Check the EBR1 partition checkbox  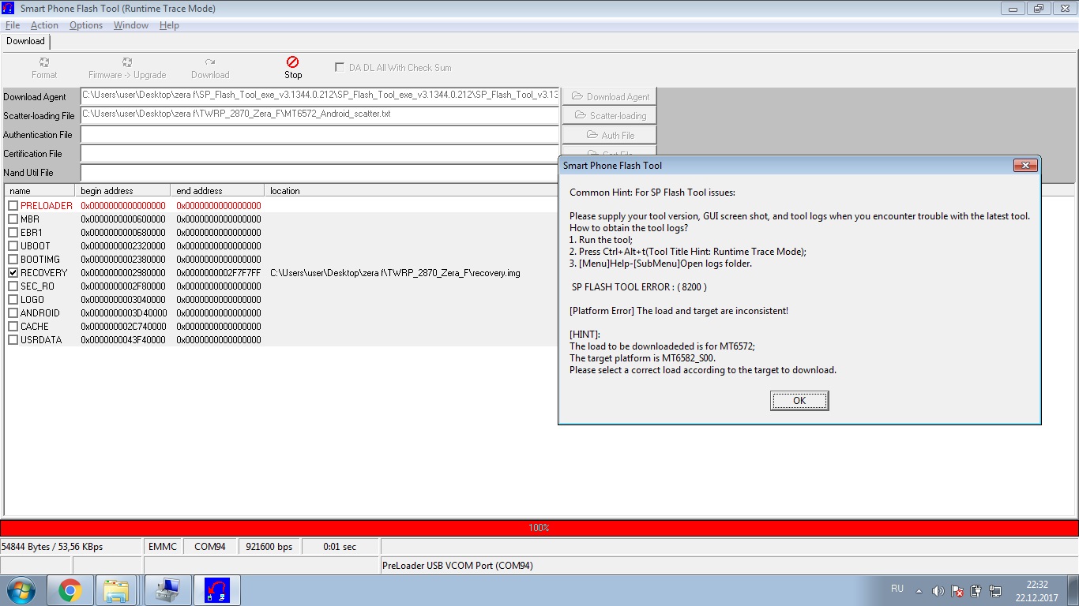pyautogui.click(x=13, y=233)
